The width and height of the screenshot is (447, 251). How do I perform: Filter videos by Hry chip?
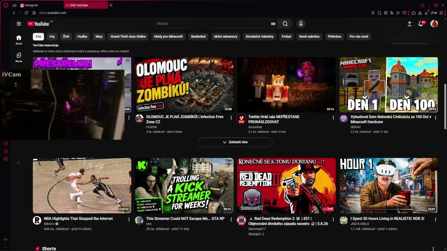point(52,37)
